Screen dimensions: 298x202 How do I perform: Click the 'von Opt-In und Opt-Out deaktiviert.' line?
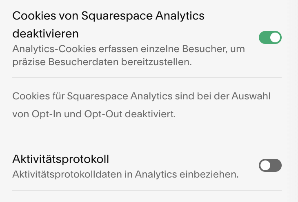(x=94, y=114)
